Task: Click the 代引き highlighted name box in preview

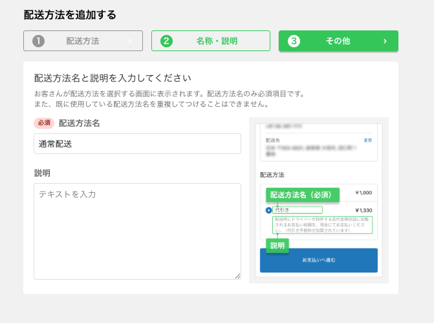Action: 297,210
